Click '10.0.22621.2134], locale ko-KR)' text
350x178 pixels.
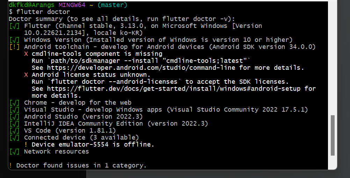point(83,33)
